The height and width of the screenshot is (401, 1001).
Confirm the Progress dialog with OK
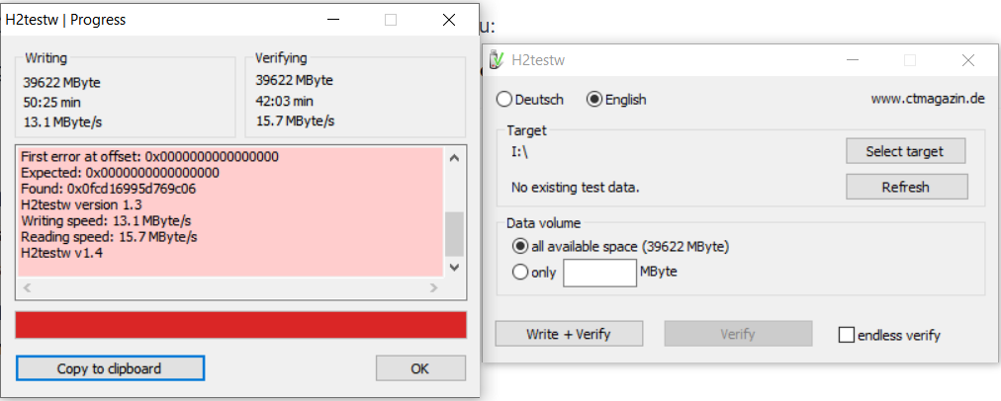pos(420,368)
